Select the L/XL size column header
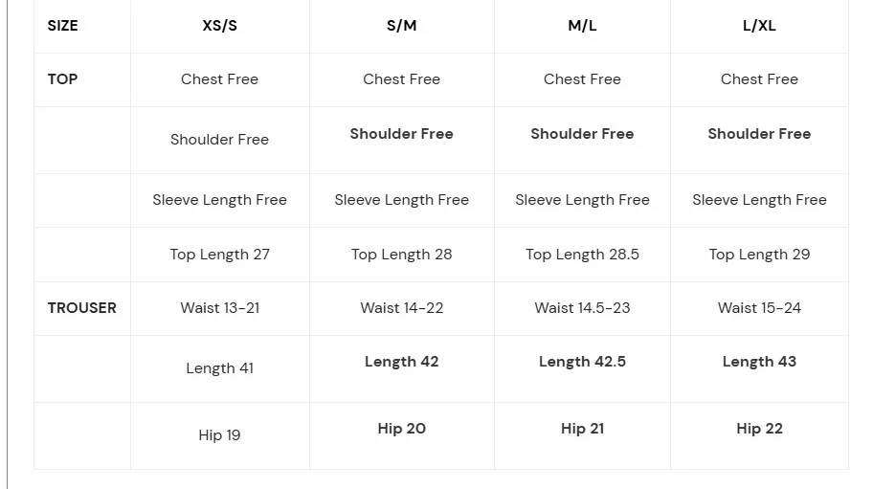 click(x=759, y=26)
